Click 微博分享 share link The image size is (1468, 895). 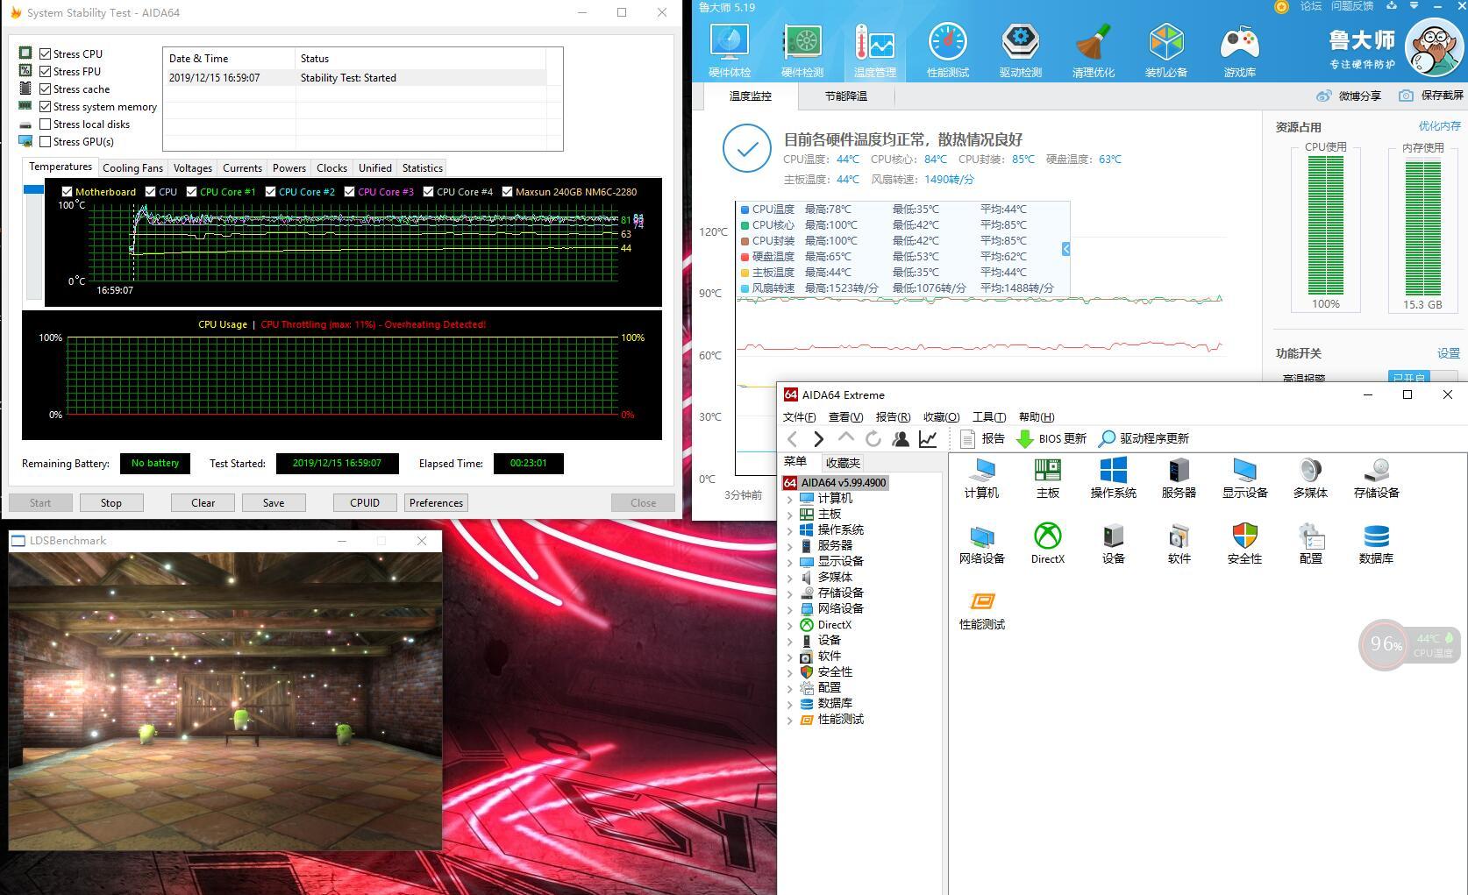tap(1350, 96)
